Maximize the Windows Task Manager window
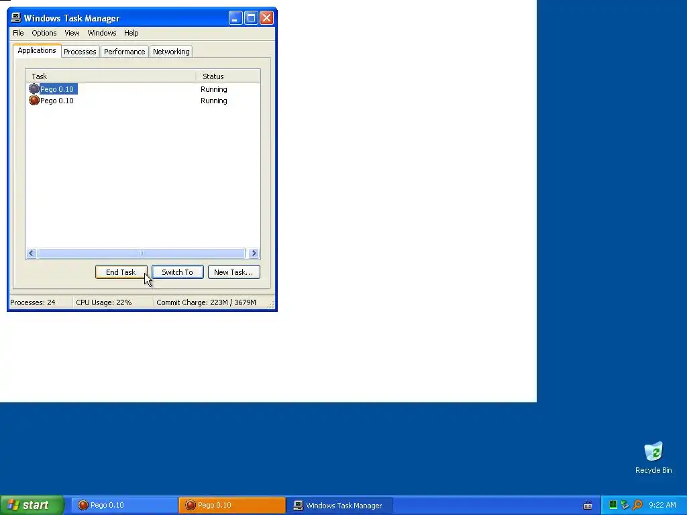This screenshot has width=687, height=515. [x=251, y=18]
